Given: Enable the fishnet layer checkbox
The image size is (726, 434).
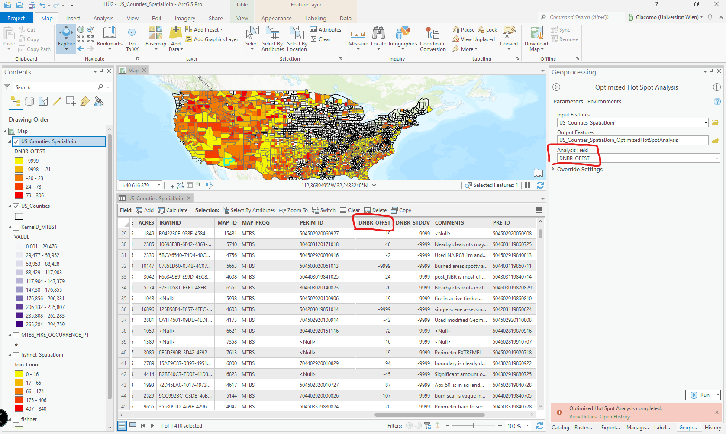Looking at the screenshot, I should (16, 419).
